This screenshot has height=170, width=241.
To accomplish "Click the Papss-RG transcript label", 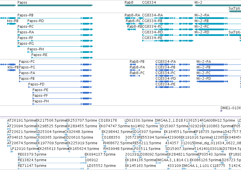I will (x=26, y=44).
